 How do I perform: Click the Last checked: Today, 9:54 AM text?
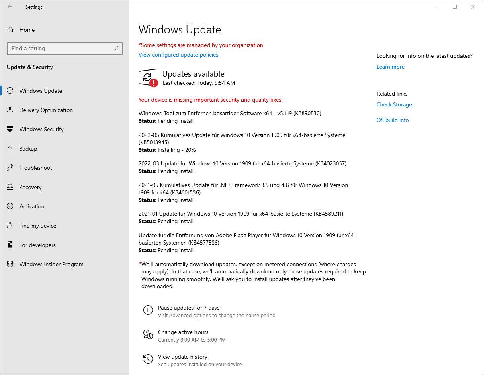pos(199,83)
